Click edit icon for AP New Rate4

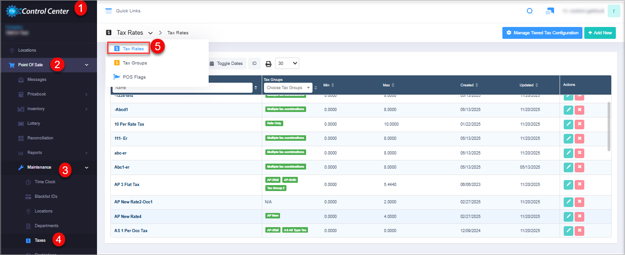pyautogui.click(x=568, y=216)
